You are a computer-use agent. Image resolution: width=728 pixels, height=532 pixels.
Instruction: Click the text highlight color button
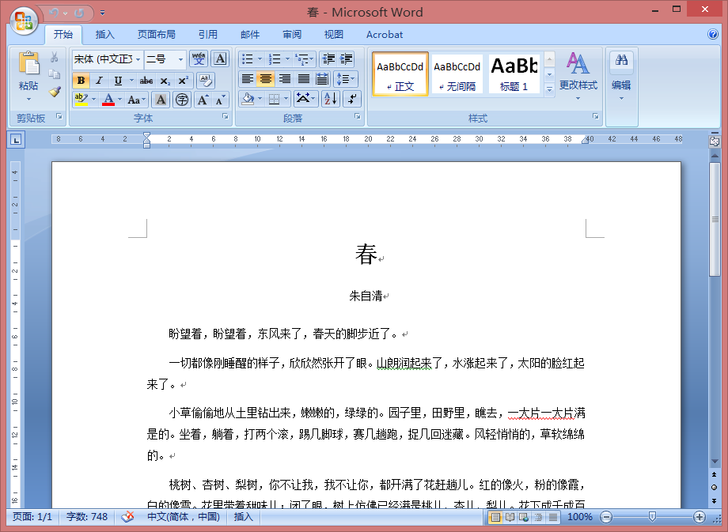coord(81,100)
